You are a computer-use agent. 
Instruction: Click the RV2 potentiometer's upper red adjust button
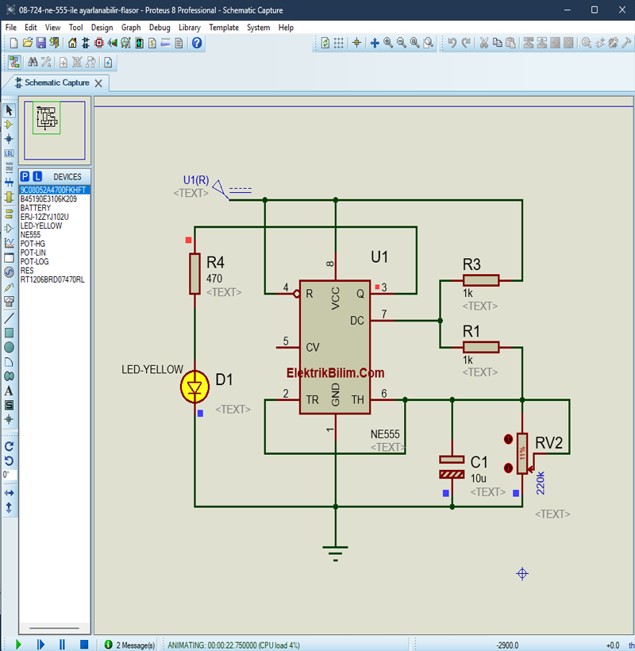click(508, 439)
